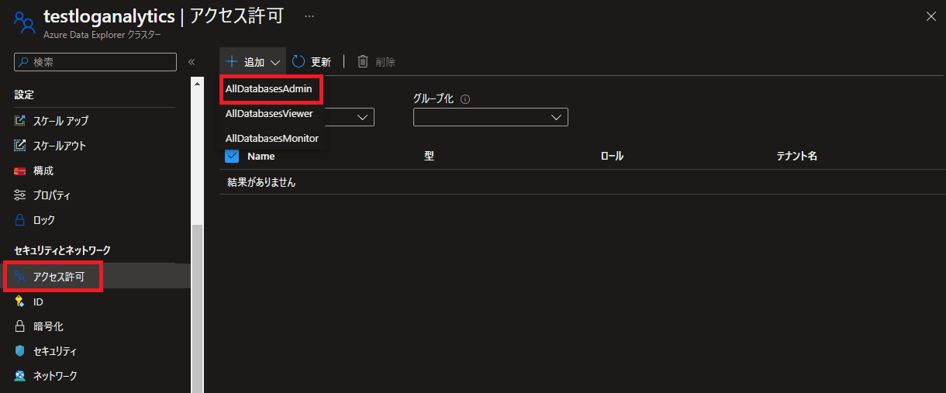Click the yellow key ID icon
This screenshot has width=946, height=393.
[x=20, y=302]
